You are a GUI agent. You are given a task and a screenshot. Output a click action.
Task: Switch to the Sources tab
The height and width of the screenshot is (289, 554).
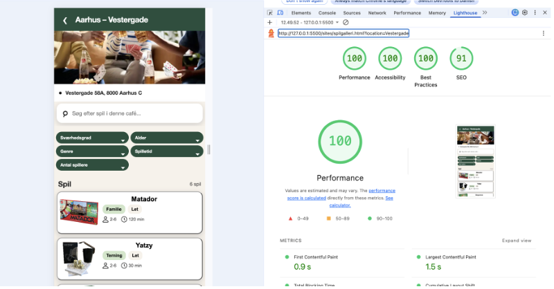(x=352, y=12)
